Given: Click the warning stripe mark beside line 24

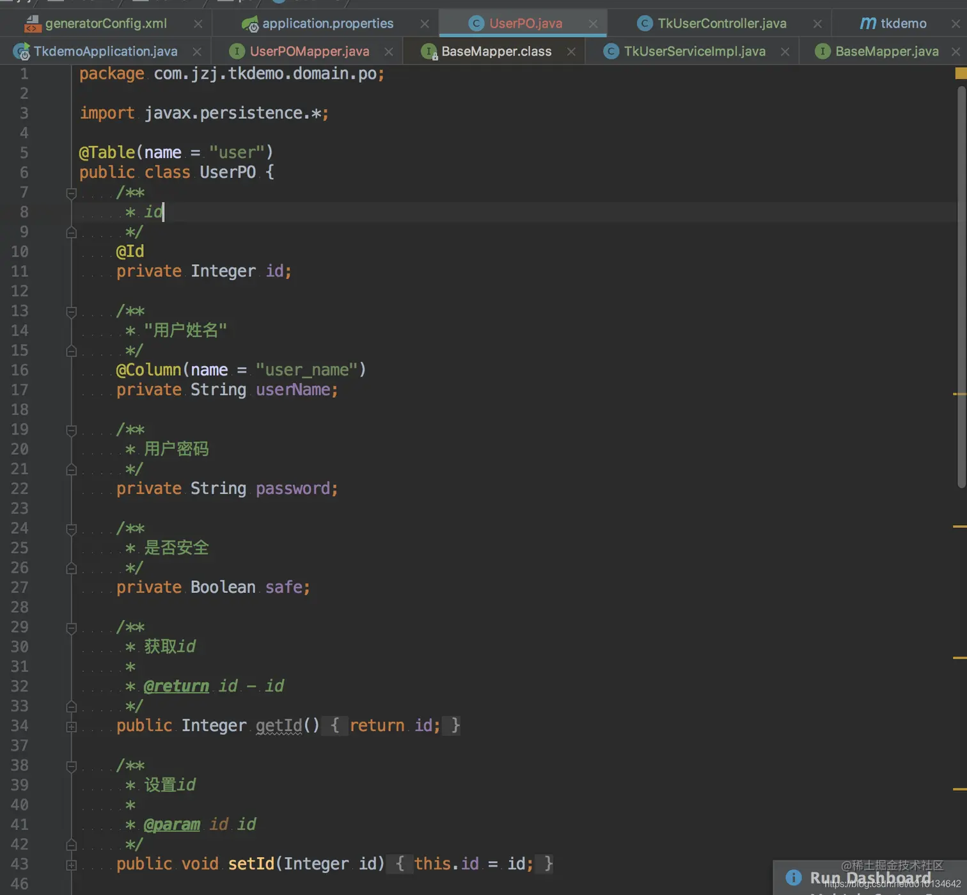Looking at the screenshot, I should (x=959, y=527).
